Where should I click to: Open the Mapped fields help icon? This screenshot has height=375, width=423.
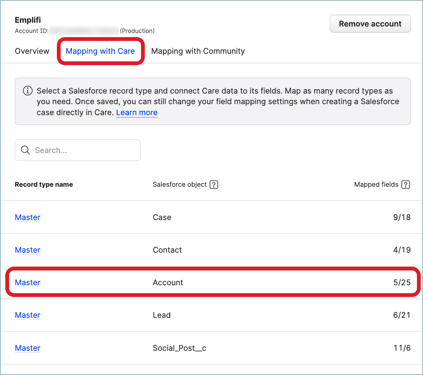[x=406, y=185]
